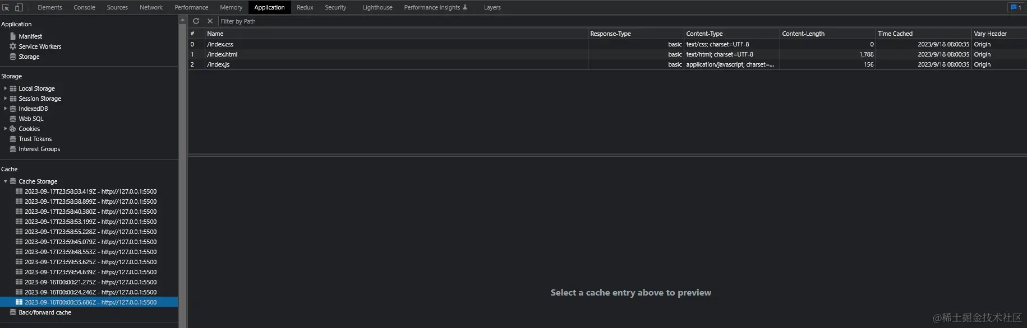This screenshot has height=328, width=1027.
Task: Sort by the Name column header
Action: click(x=396, y=34)
